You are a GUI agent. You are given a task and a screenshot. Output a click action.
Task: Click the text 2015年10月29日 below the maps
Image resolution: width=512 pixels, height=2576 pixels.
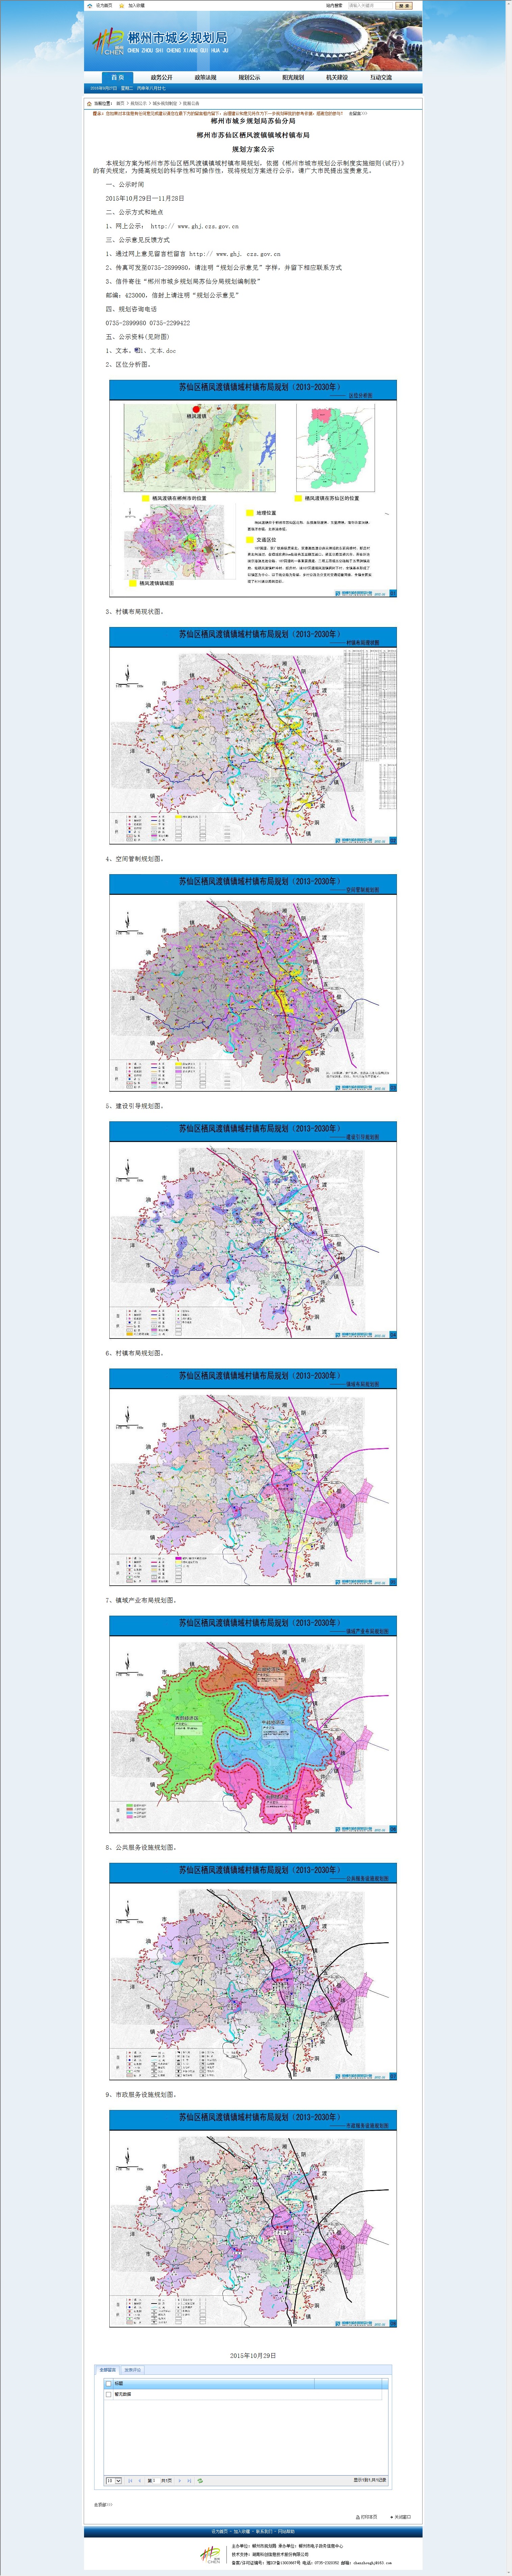(253, 2355)
